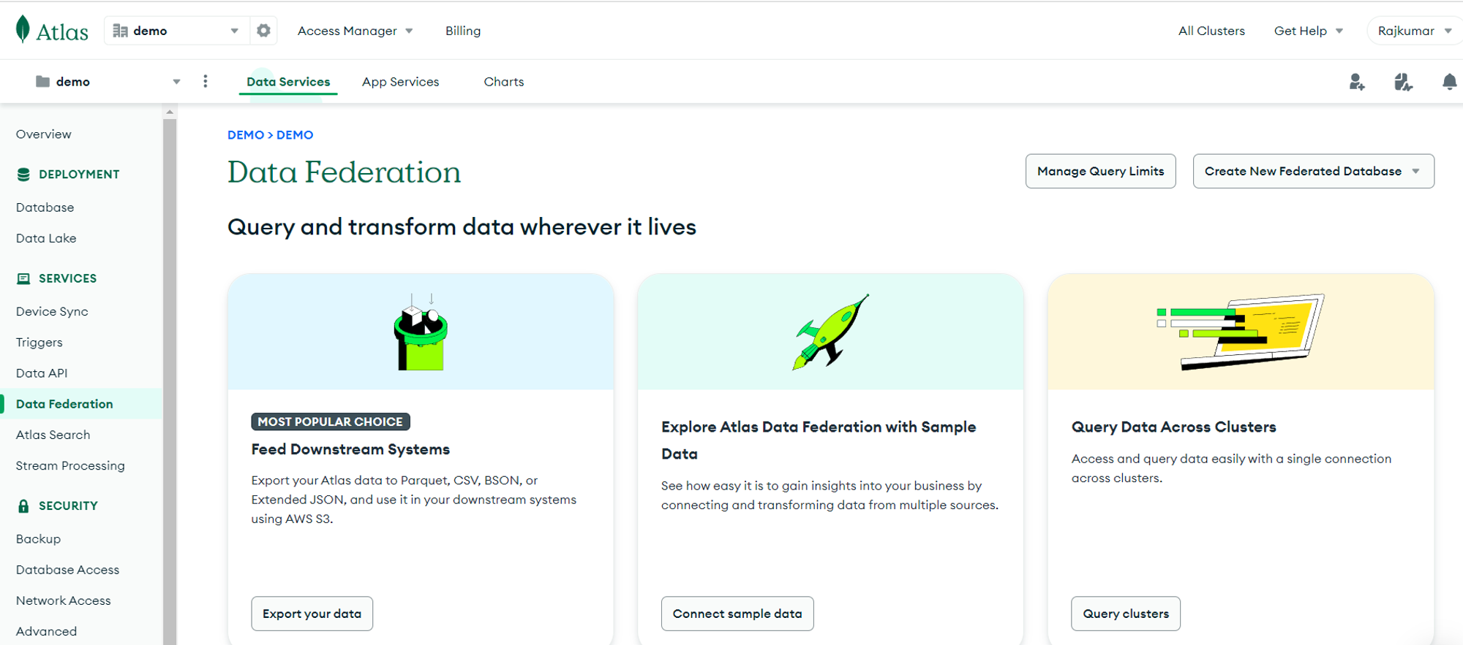The width and height of the screenshot is (1463, 645).
Task: Click the sidebar vertical scrollbar track
Action: pyautogui.click(x=170, y=380)
